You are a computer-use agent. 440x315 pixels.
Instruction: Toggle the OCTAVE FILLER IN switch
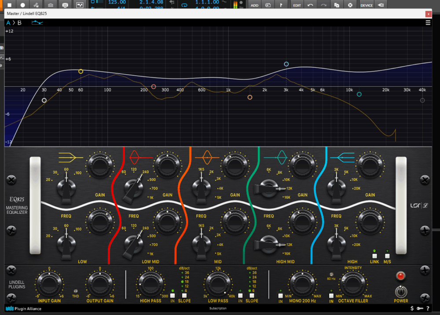click(x=331, y=296)
